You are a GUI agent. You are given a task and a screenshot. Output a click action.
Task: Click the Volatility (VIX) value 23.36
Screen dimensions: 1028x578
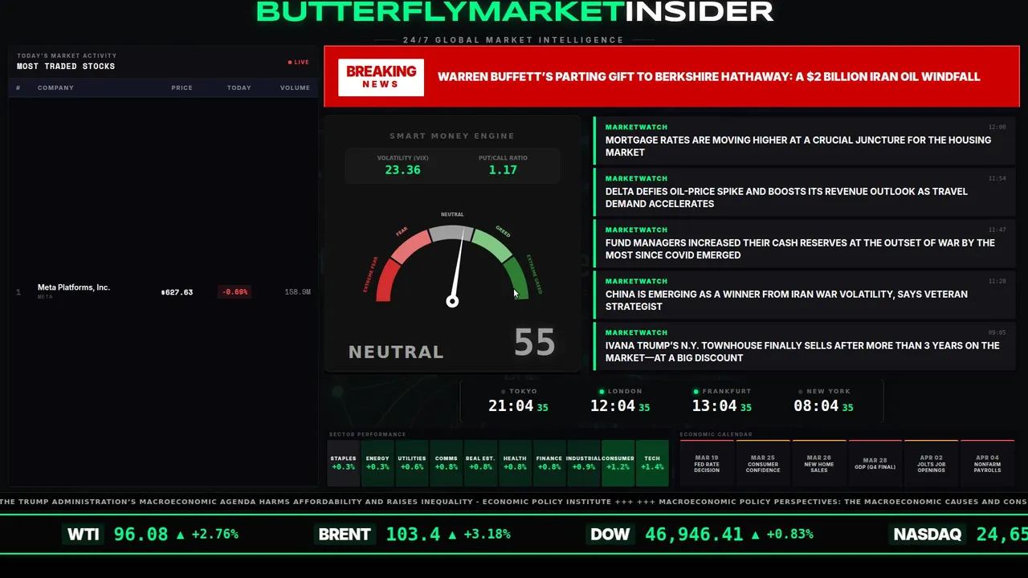tap(402, 170)
